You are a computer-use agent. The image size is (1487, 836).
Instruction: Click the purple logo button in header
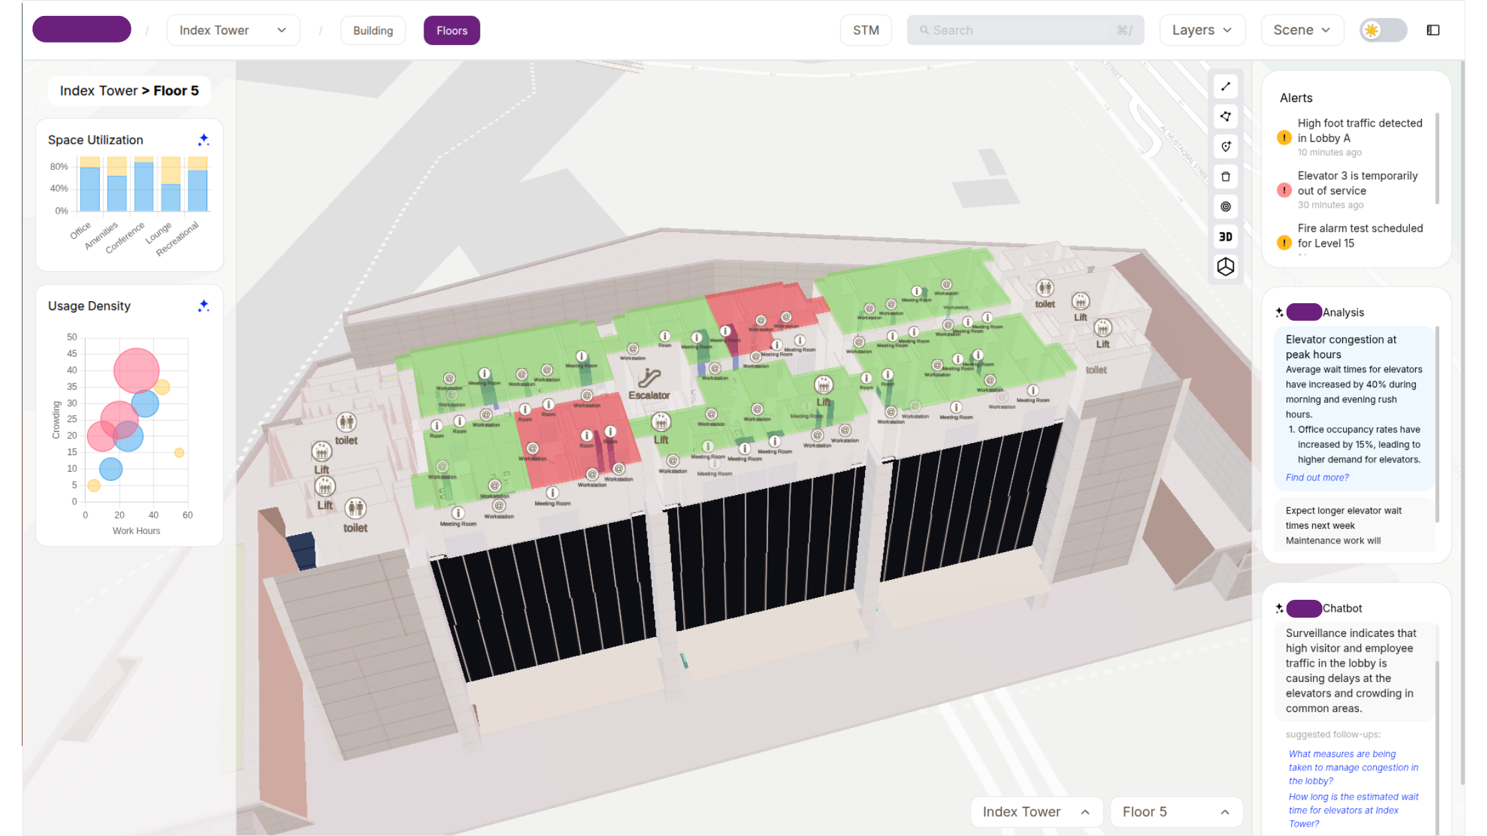[x=82, y=30]
